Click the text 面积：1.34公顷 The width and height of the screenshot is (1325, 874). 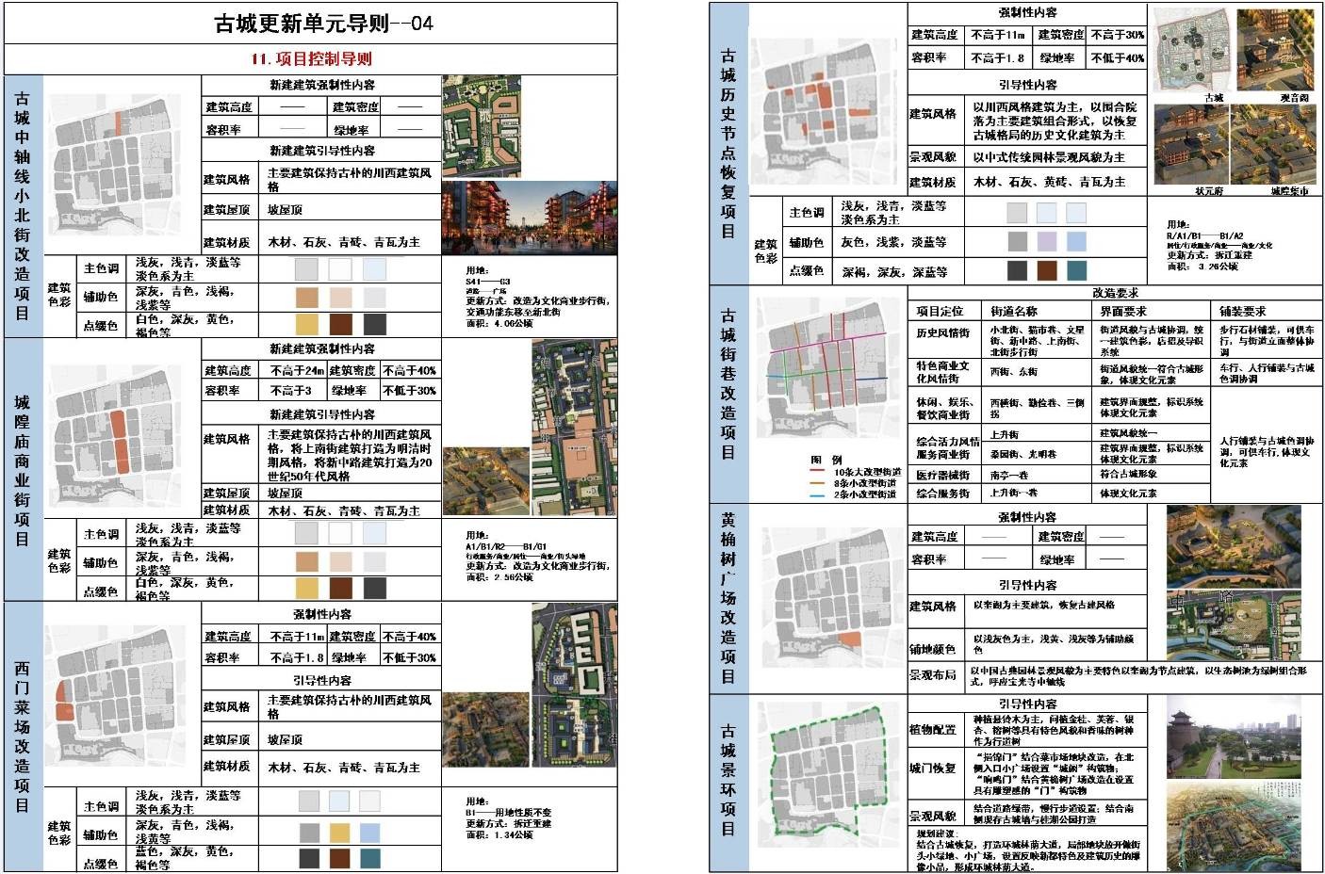[499, 834]
